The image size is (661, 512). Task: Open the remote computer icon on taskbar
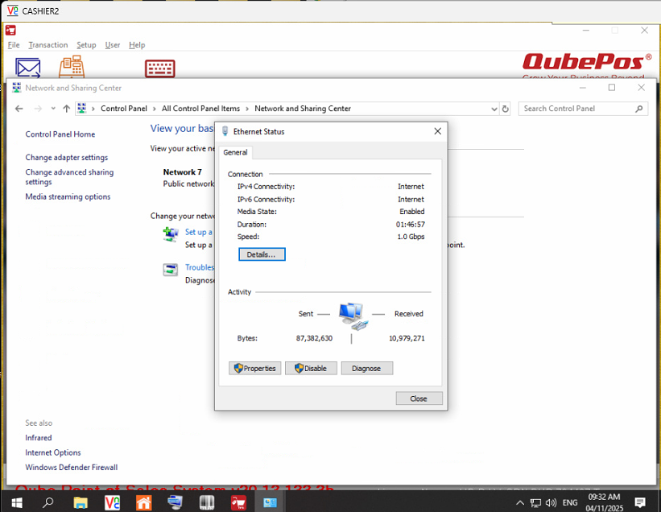click(x=175, y=502)
